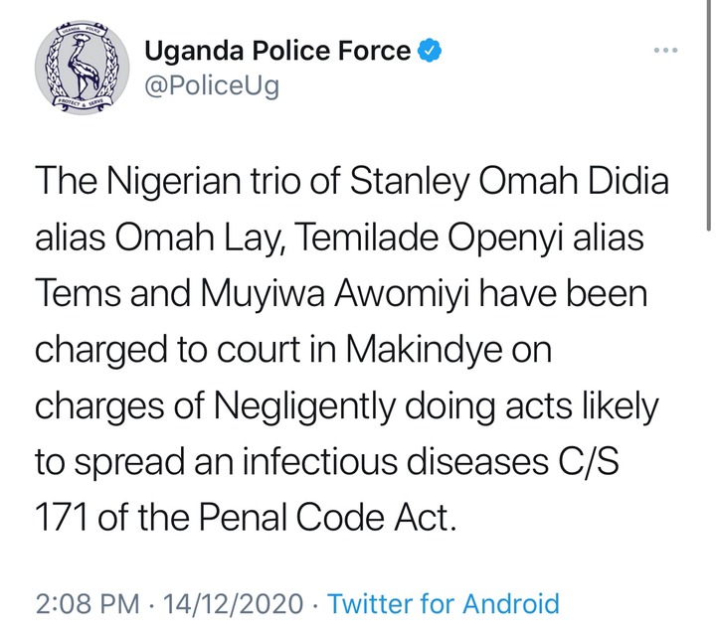Image resolution: width=716 pixels, height=637 pixels.
Task: Click the blue verified checkmark badge
Action: tap(430, 51)
